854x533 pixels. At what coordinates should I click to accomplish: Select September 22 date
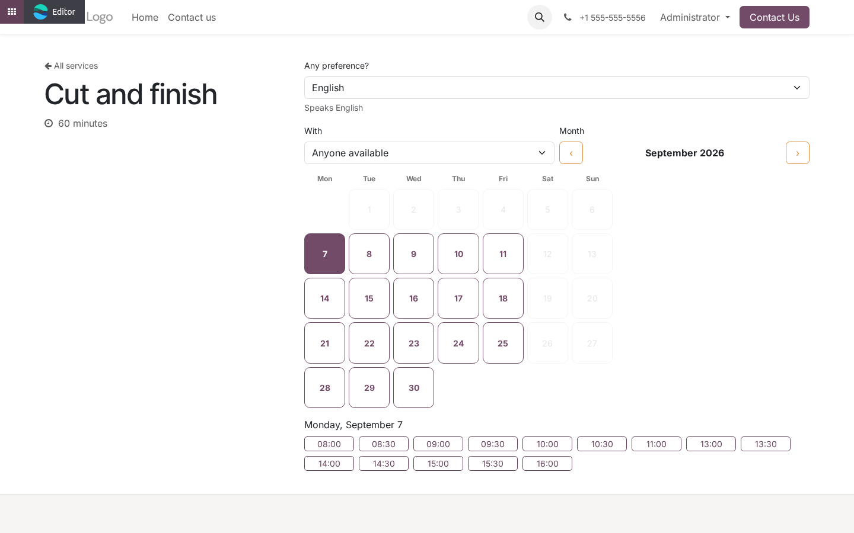coord(369,343)
